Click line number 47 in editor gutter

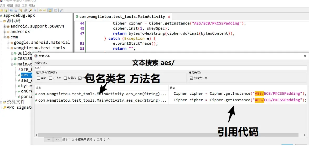82,33
